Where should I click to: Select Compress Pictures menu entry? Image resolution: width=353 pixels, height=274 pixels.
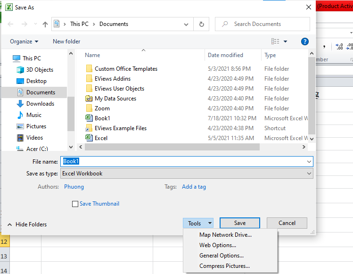coord(224,266)
